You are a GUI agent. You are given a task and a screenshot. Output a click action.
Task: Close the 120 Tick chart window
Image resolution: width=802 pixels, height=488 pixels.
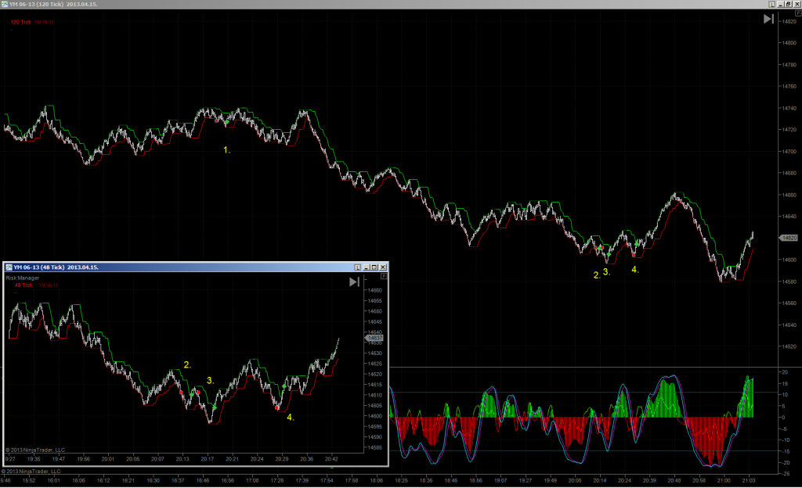pyautogui.click(x=797, y=4)
